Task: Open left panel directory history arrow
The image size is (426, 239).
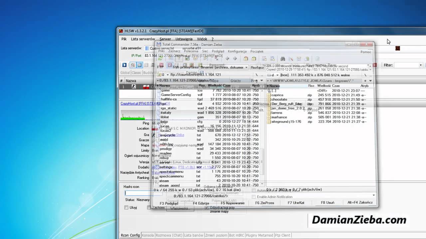Action: click(261, 80)
